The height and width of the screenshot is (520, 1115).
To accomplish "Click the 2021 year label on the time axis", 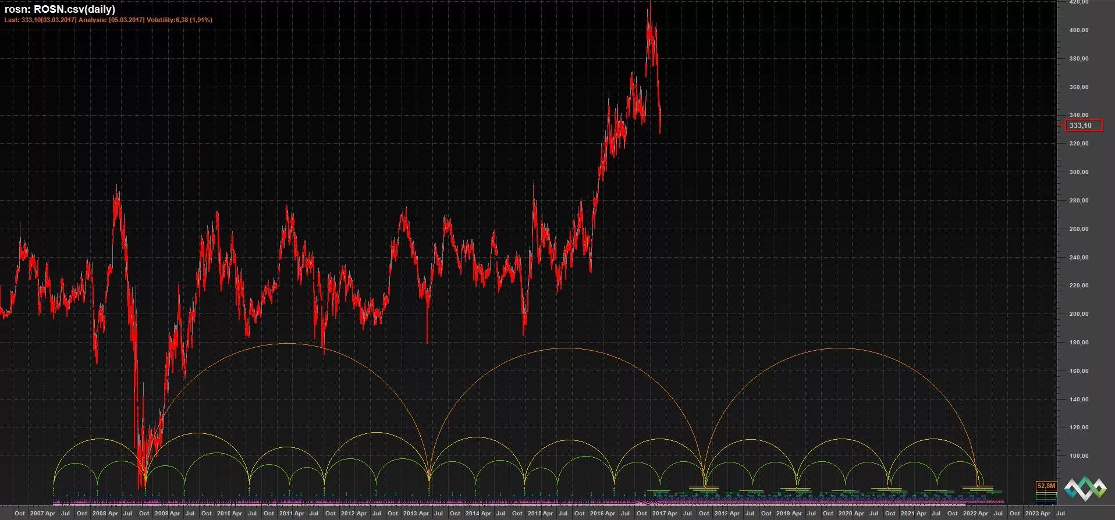I will click(x=907, y=514).
